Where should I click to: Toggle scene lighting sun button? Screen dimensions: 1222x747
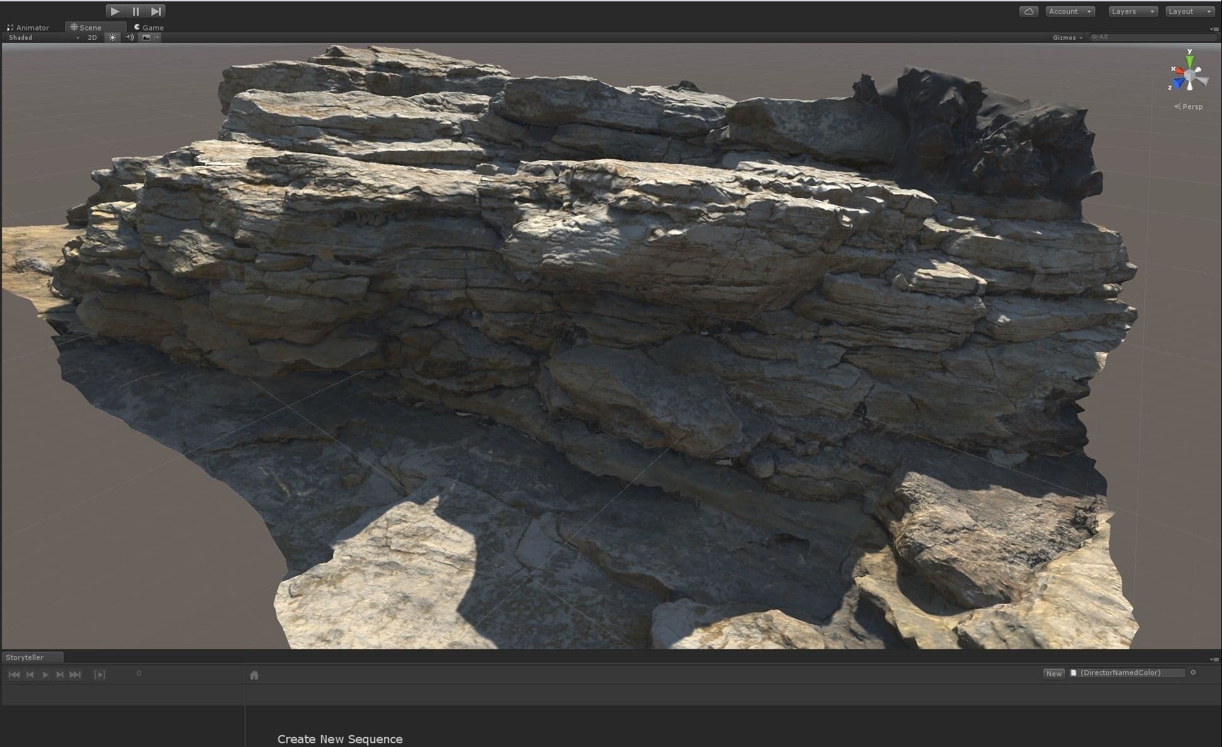tap(112, 37)
